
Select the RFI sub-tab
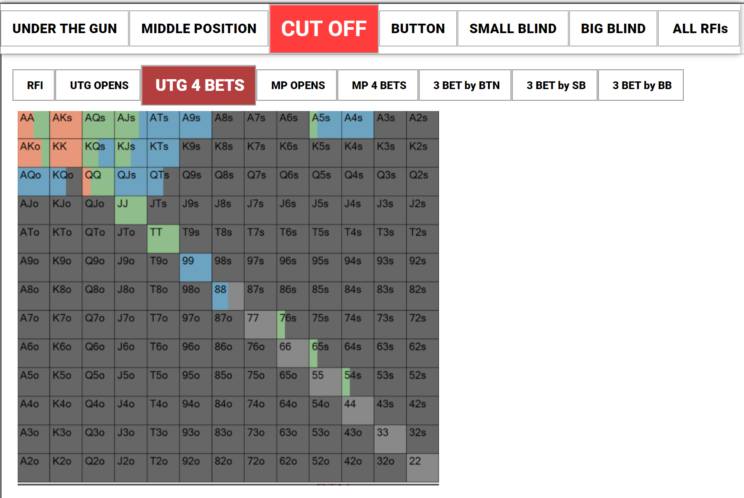[34, 85]
